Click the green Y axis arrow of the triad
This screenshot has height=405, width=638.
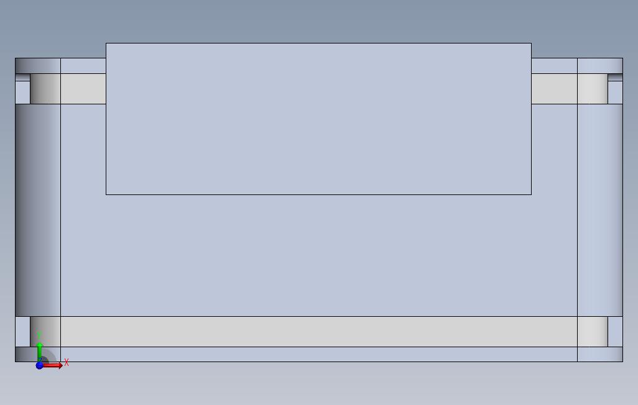pos(39,352)
